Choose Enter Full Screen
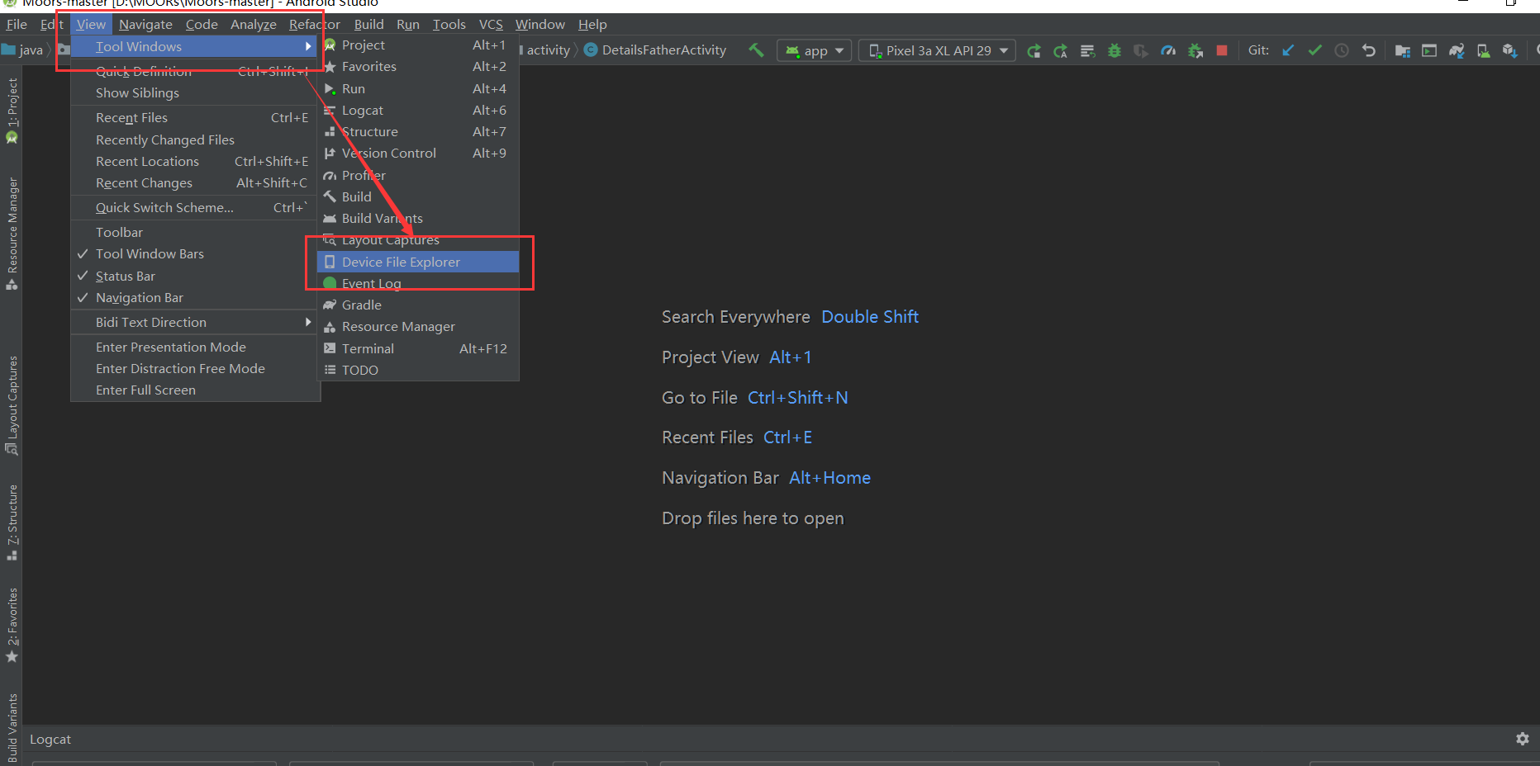 click(195, 390)
